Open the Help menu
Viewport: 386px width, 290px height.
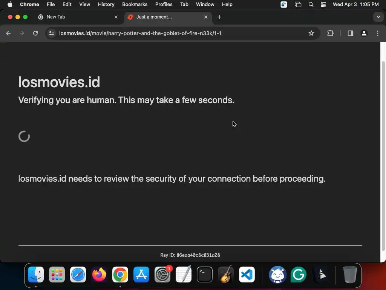[x=227, y=5]
